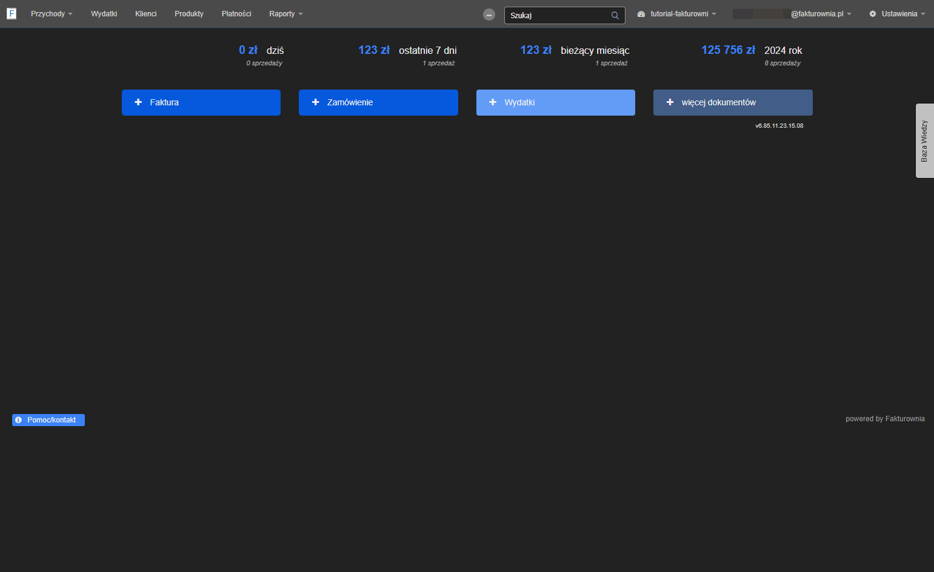Add a new Zamówienie order
The height and width of the screenshot is (572, 934).
pyautogui.click(x=378, y=102)
